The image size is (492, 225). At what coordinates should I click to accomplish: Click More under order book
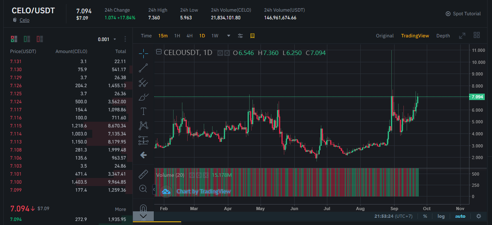pos(120,209)
